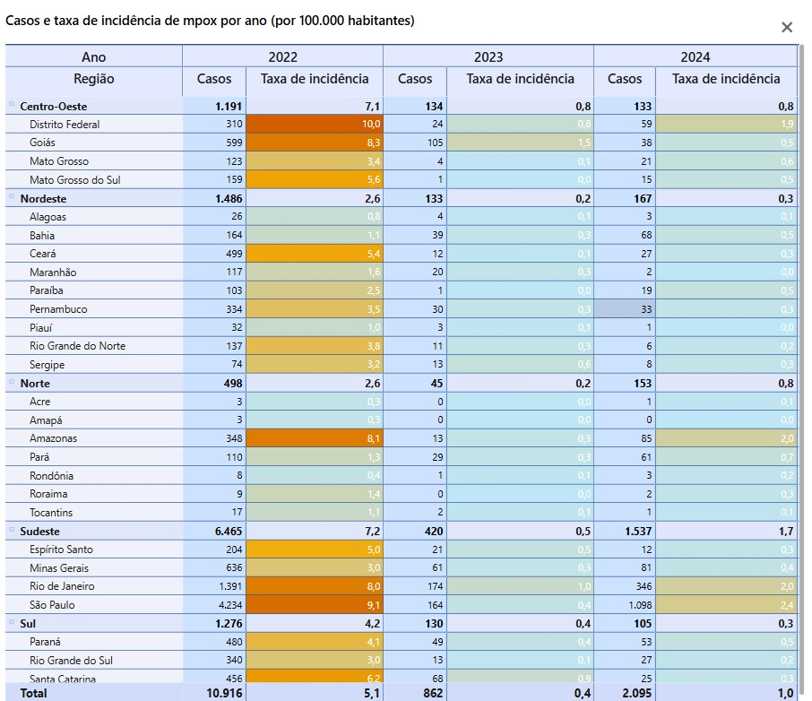Collapse the Sul region rows

click(x=13, y=622)
